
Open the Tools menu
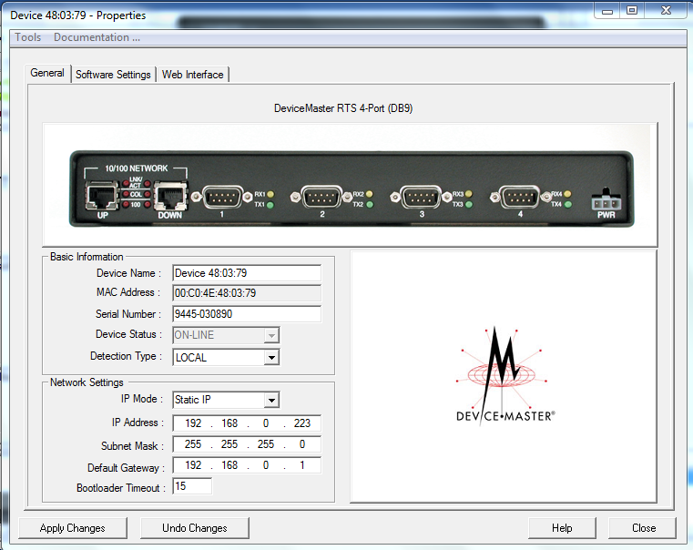[28, 37]
